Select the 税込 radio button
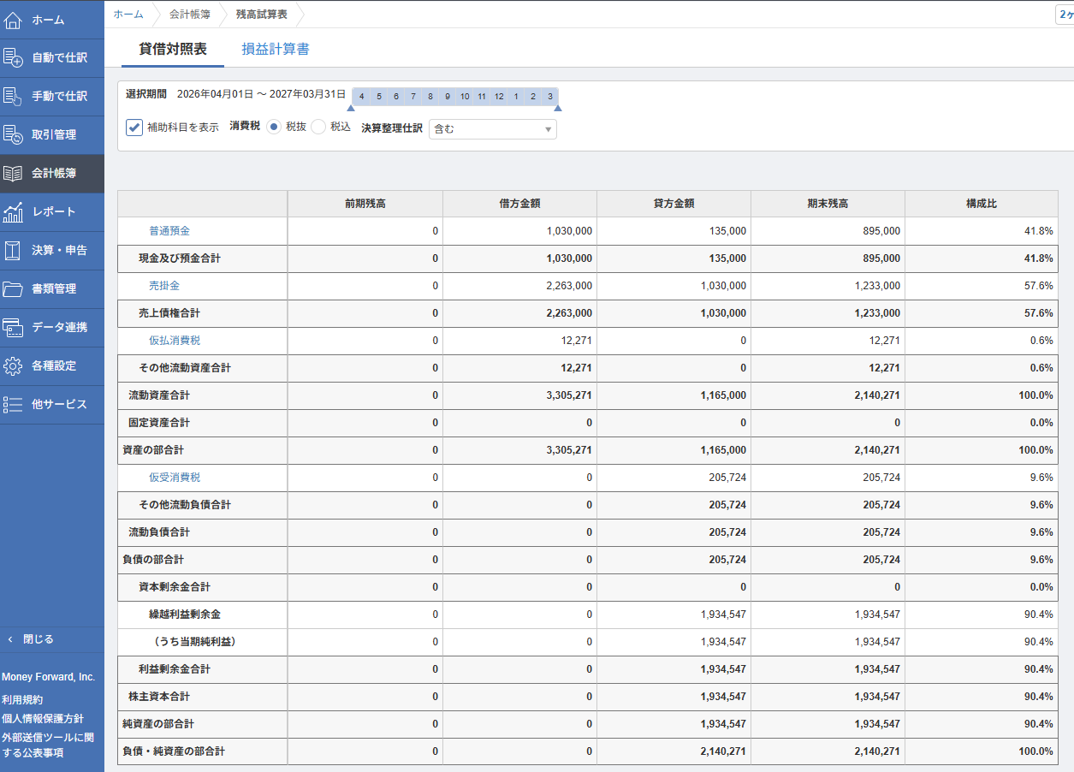The width and height of the screenshot is (1074, 772). click(318, 127)
